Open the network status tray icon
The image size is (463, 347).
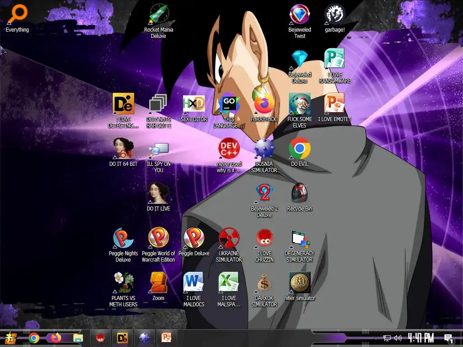click(x=387, y=338)
